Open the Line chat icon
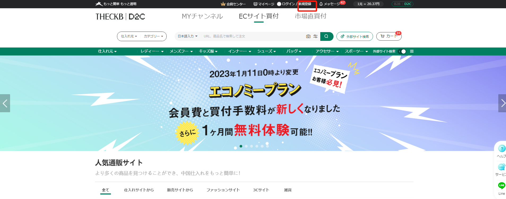This screenshot has height=199, width=506. tap(501, 185)
